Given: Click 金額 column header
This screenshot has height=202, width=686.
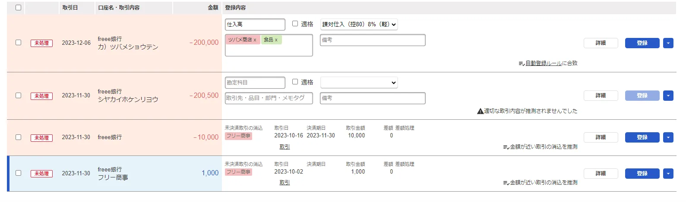Looking at the screenshot, I should (213, 7).
